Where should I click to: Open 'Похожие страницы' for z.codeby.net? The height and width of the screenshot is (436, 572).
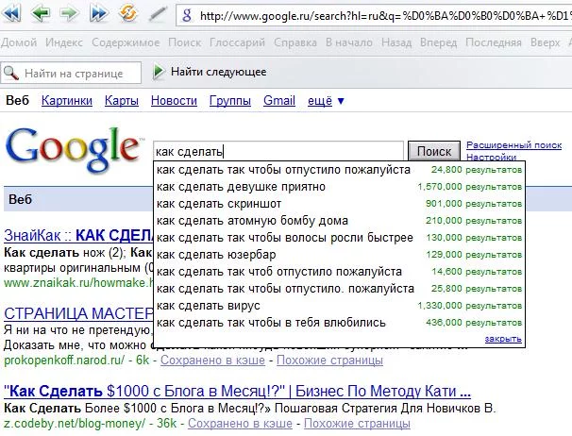point(357,424)
